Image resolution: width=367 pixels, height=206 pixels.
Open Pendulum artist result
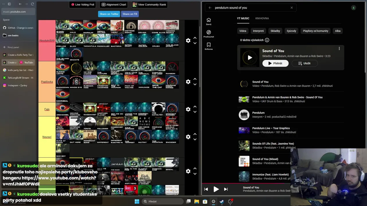tap(290, 115)
